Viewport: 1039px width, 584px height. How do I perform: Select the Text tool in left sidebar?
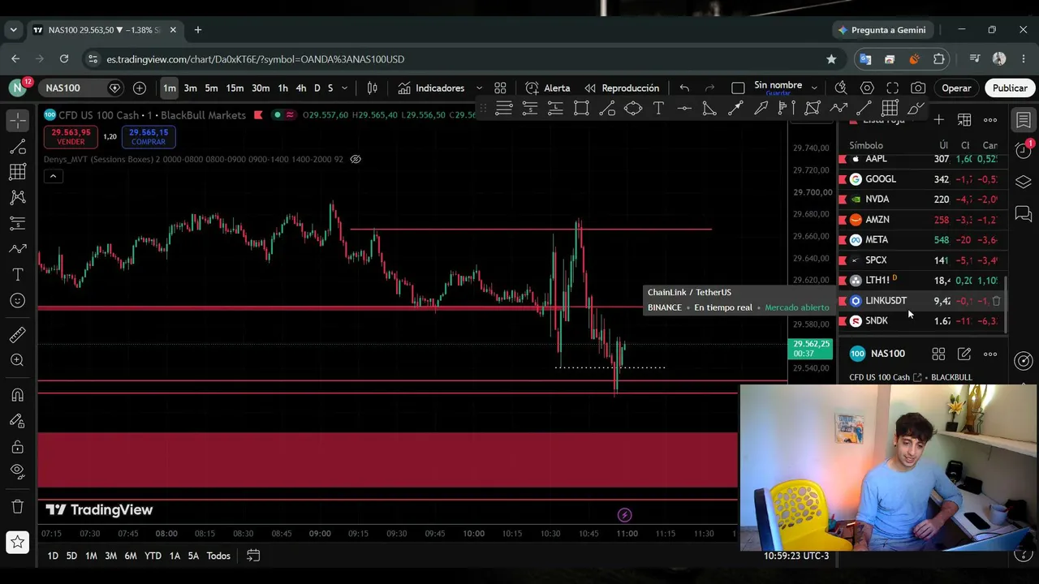tap(18, 275)
